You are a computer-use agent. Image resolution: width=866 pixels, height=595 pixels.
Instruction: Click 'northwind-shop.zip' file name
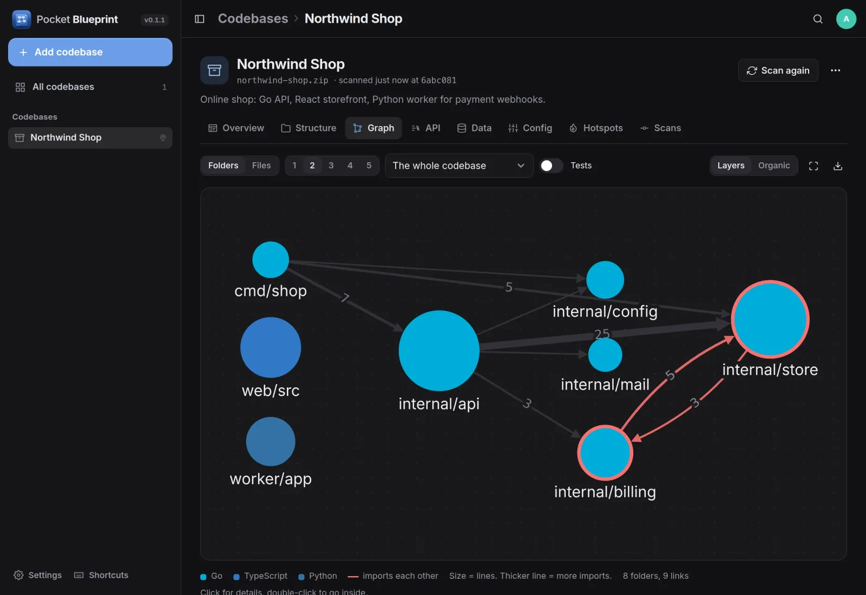click(283, 80)
